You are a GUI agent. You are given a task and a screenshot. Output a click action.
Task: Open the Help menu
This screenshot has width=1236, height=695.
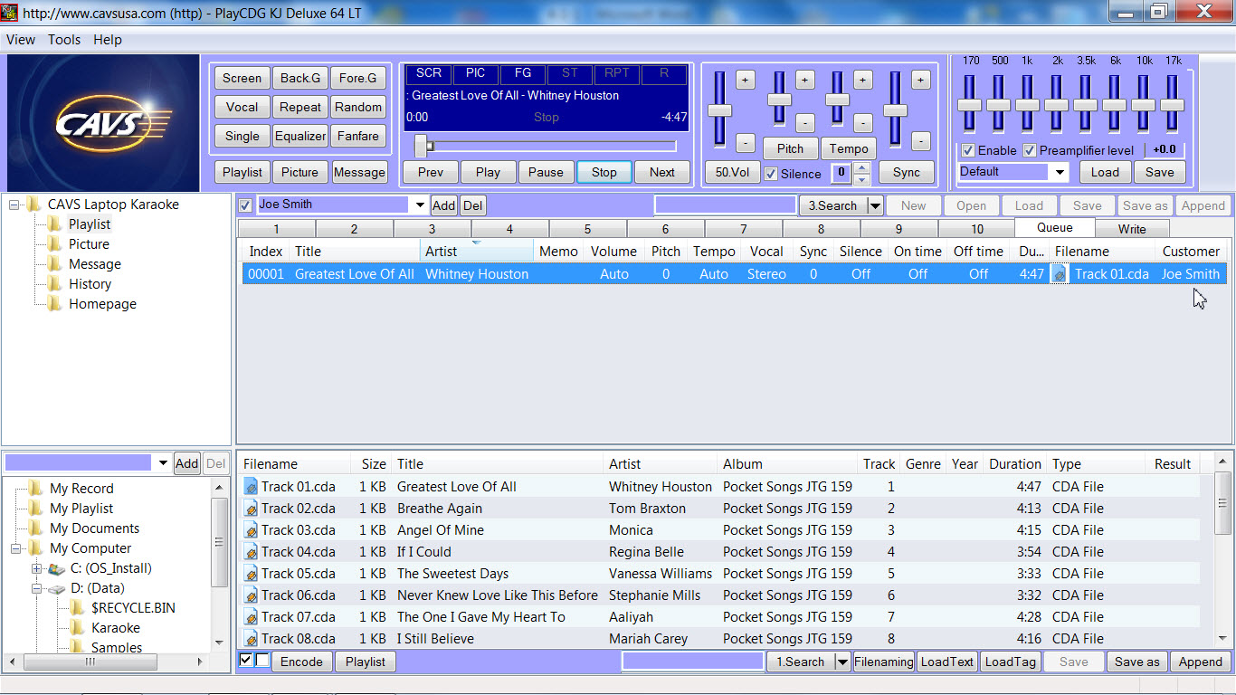coord(108,40)
